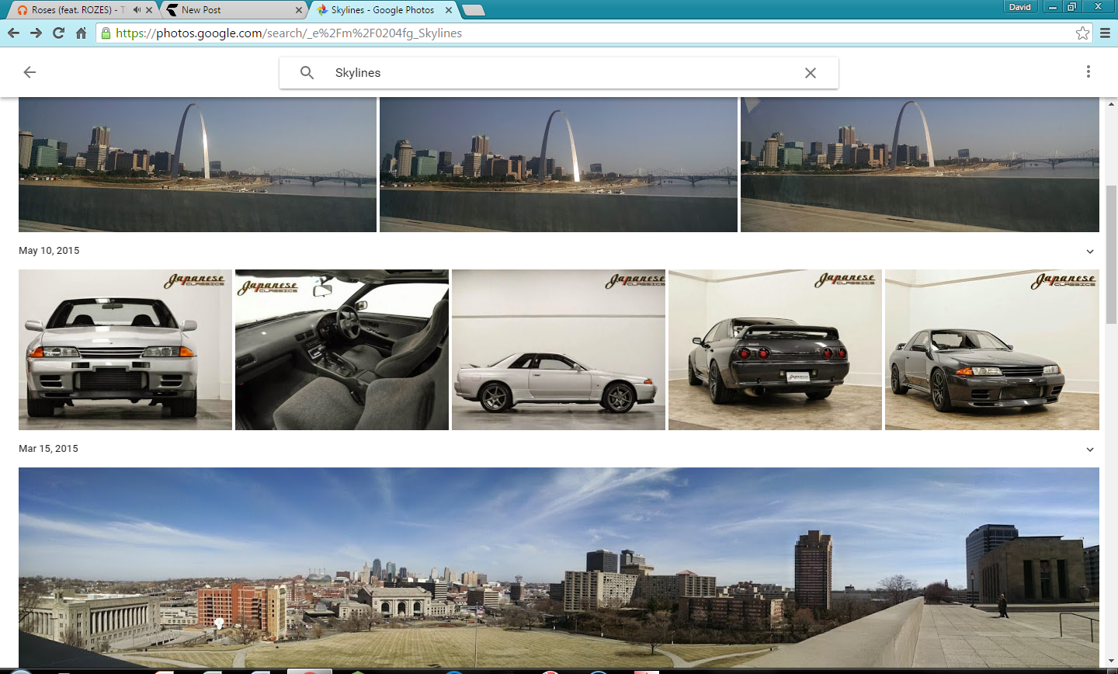
Task: Close the Skylines Google Photos tab
Action: [x=449, y=10]
